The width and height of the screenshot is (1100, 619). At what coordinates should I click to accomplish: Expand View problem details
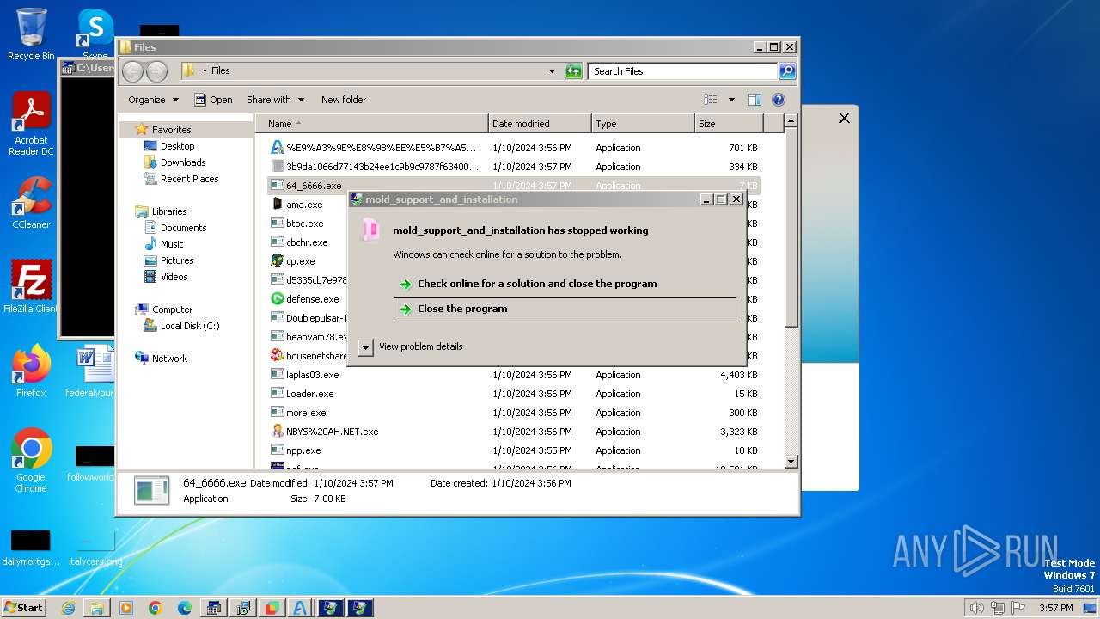pyautogui.click(x=412, y=346)
